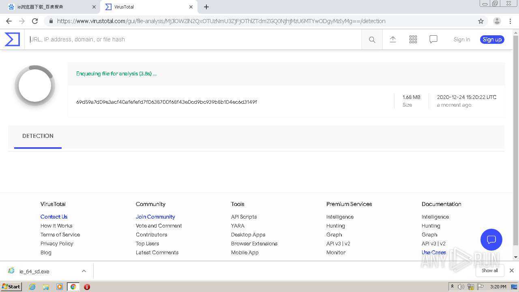Click the search magnifier icon
519x292 pixels.
coord(372,39)
